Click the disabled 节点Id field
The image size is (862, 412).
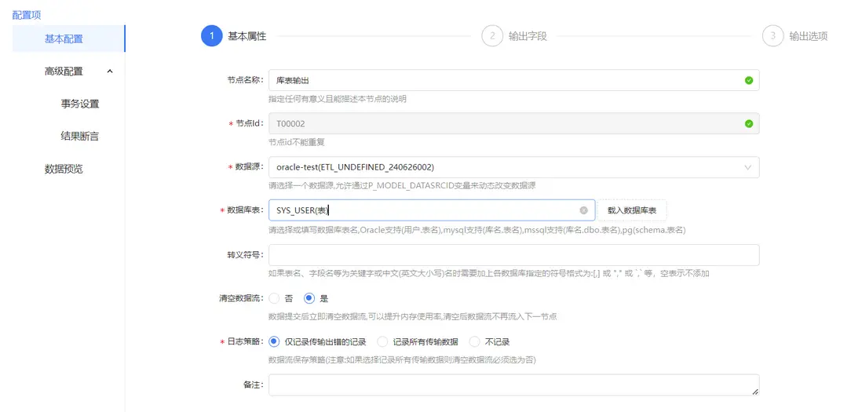coord(514,124)
